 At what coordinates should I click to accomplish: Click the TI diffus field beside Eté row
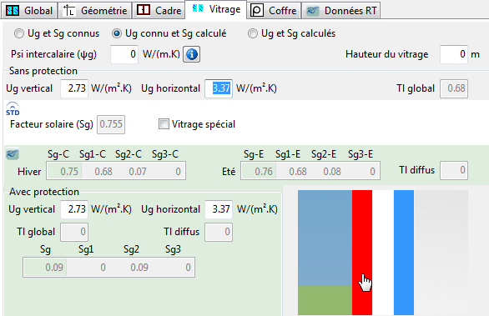454,170
